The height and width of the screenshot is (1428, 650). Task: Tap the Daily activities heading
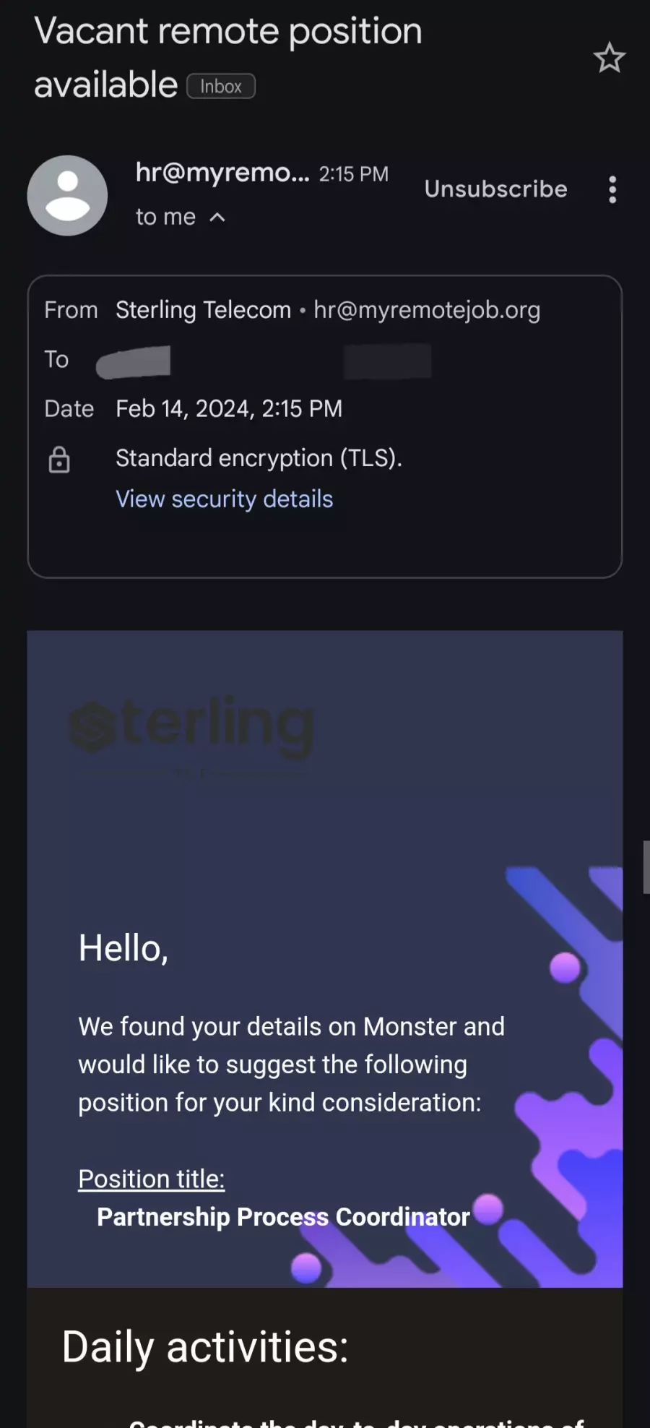click(205, 1347)
